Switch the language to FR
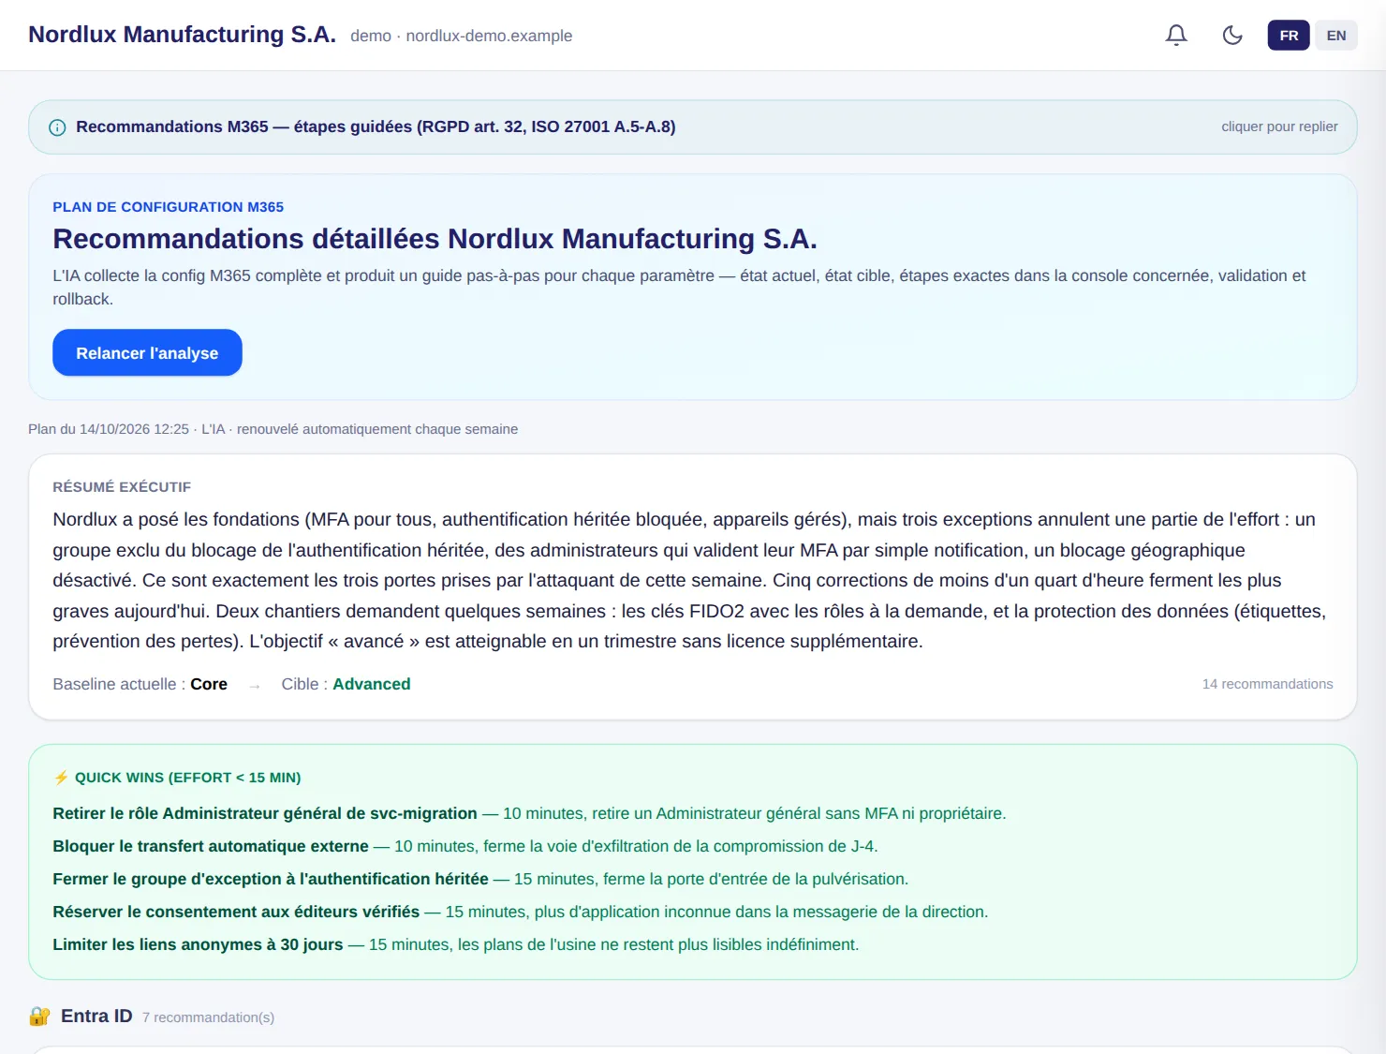Screen dimensions: 1386x1054 [x=1289, y=36]
